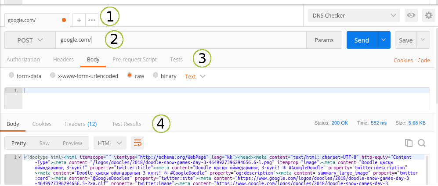Click the unsaved orange dot on tab
438x186 pixels.
[x=64, y=20]
